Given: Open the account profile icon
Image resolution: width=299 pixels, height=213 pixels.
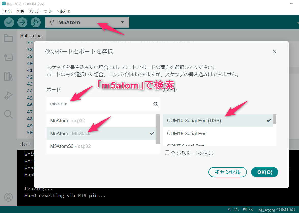Looking at the screenshot, I should (x=9, y=197).
